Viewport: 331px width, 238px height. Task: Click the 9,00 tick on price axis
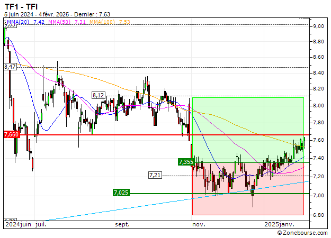coord(318,26)
